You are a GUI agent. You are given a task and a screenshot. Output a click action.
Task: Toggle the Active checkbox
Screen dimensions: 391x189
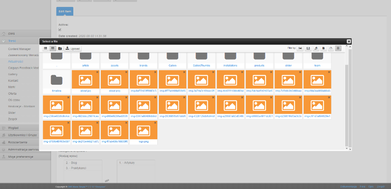coord(60,29)
